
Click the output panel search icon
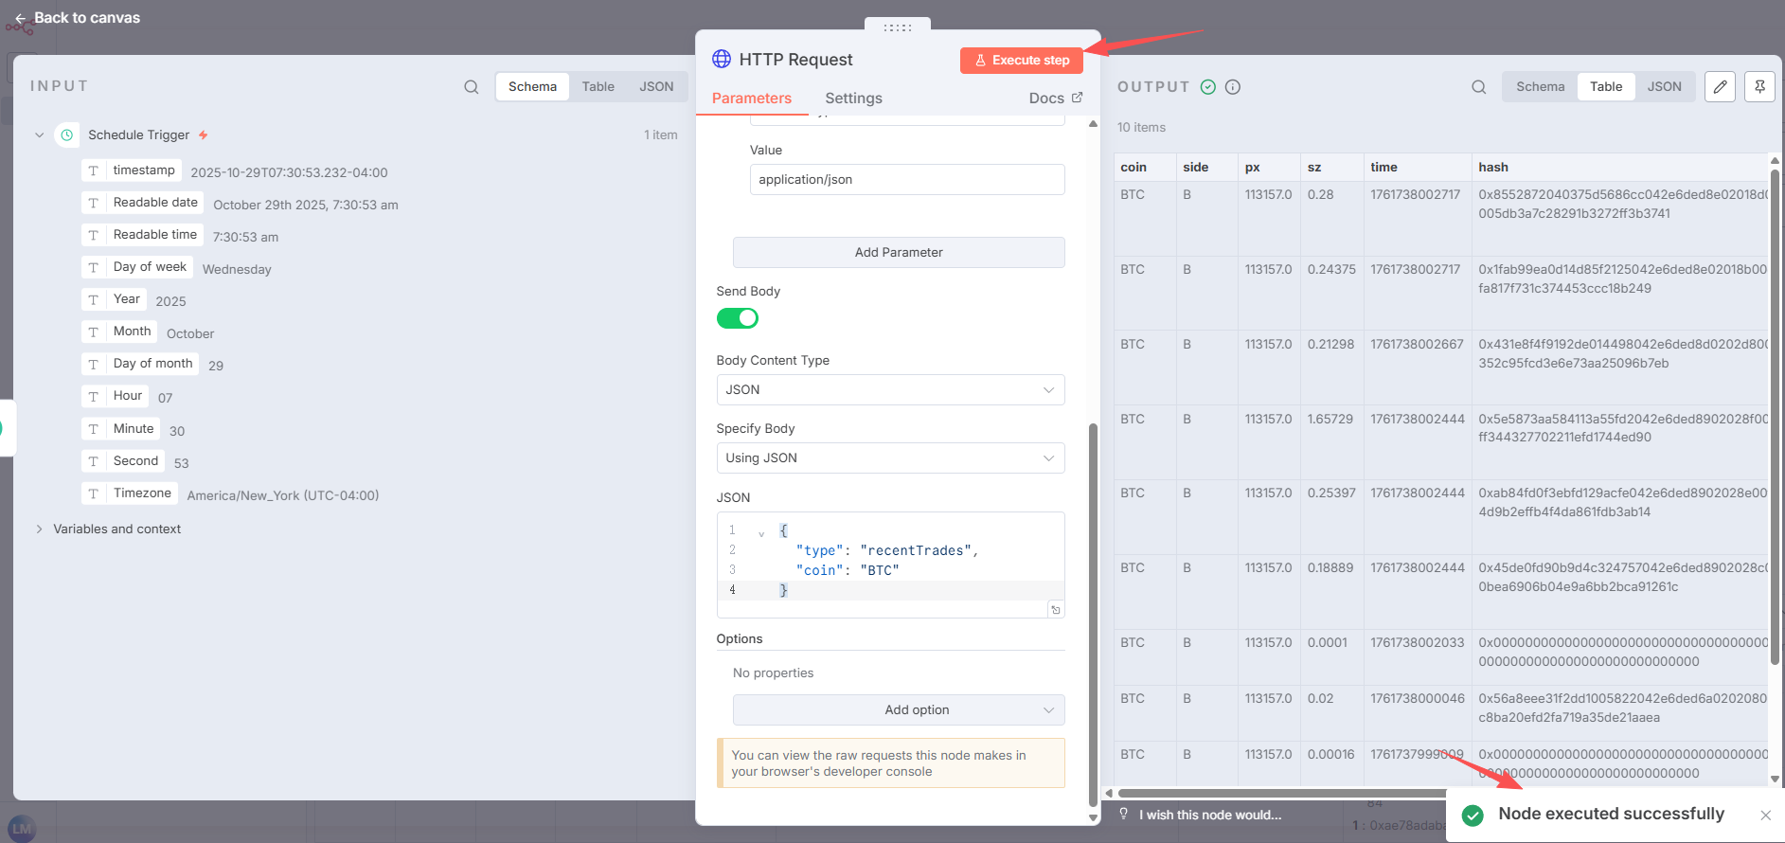click(x=1478, y=87)
